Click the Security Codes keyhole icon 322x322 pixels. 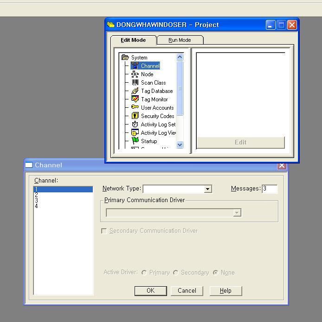(135, 116)
